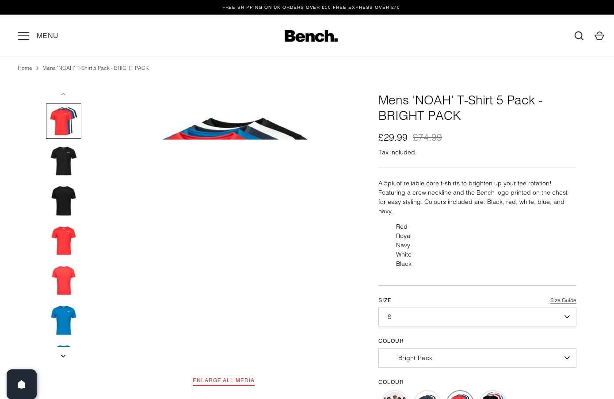Open the Size Guide link
The image size is (614, 399).
point(563,300)
